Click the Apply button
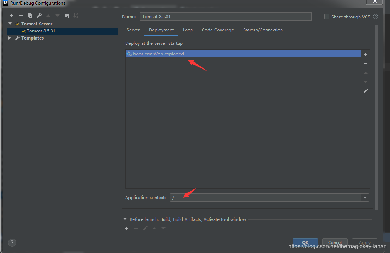390x253 pixels. click(364, 243)
